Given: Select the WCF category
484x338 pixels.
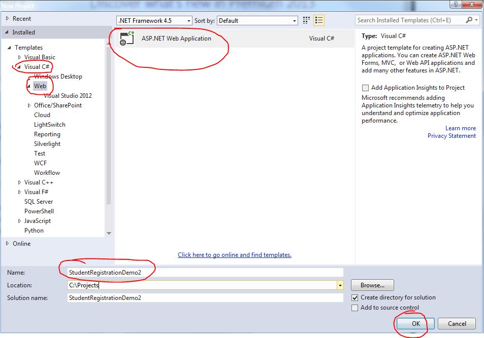Looking at the screenshot, I should coord(40,163).
